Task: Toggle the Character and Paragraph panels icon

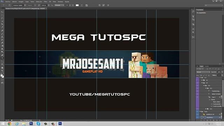Action: pyautogui.click(x=87, y=5)
